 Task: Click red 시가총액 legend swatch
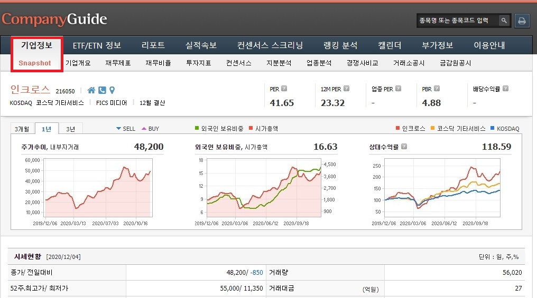point(251,128)
